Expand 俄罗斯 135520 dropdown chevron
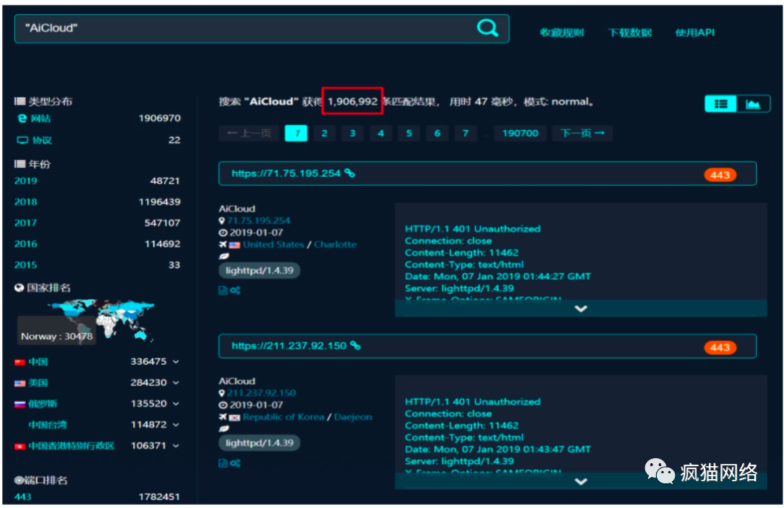 pyautogui.click(x=176, y=403)
